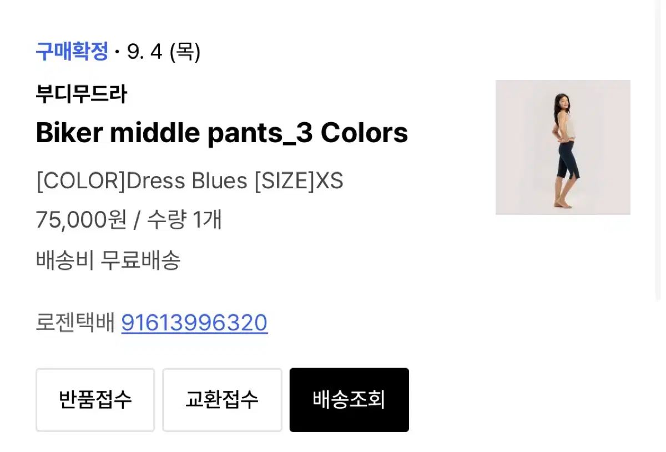The height and width of the screenshot is (452, 666).
Task: Open the Biker pants product thumbnail
Action: point(562,147)
